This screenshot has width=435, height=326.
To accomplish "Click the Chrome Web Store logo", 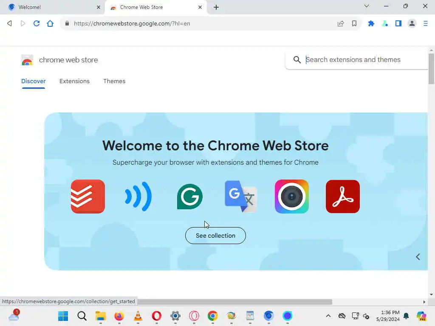I will coord(27,60).
